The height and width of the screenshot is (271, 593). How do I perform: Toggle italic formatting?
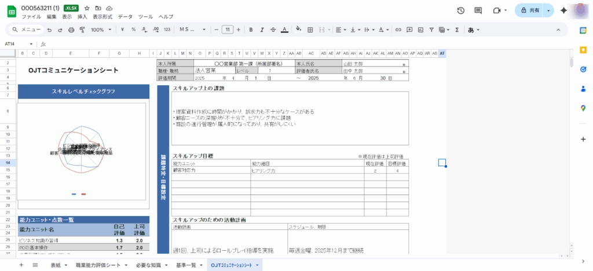point(262,30)
